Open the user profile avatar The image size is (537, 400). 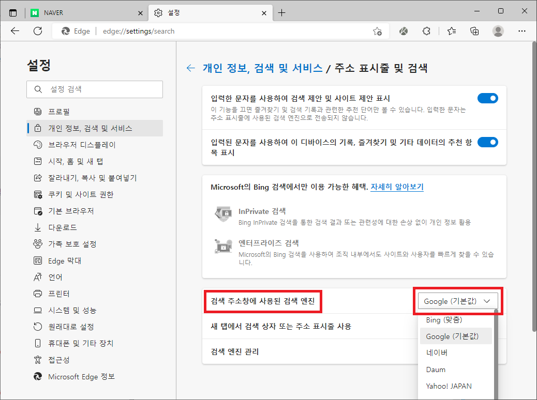click(x=498, y=31)
